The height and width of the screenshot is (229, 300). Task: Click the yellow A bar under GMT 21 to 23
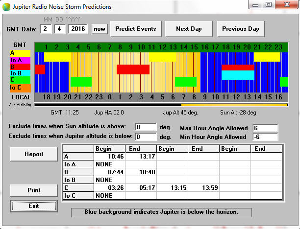(267, 57)
